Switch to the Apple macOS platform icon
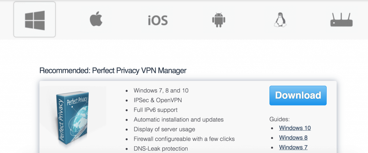The image size is (368, 153). coord(96,19)
